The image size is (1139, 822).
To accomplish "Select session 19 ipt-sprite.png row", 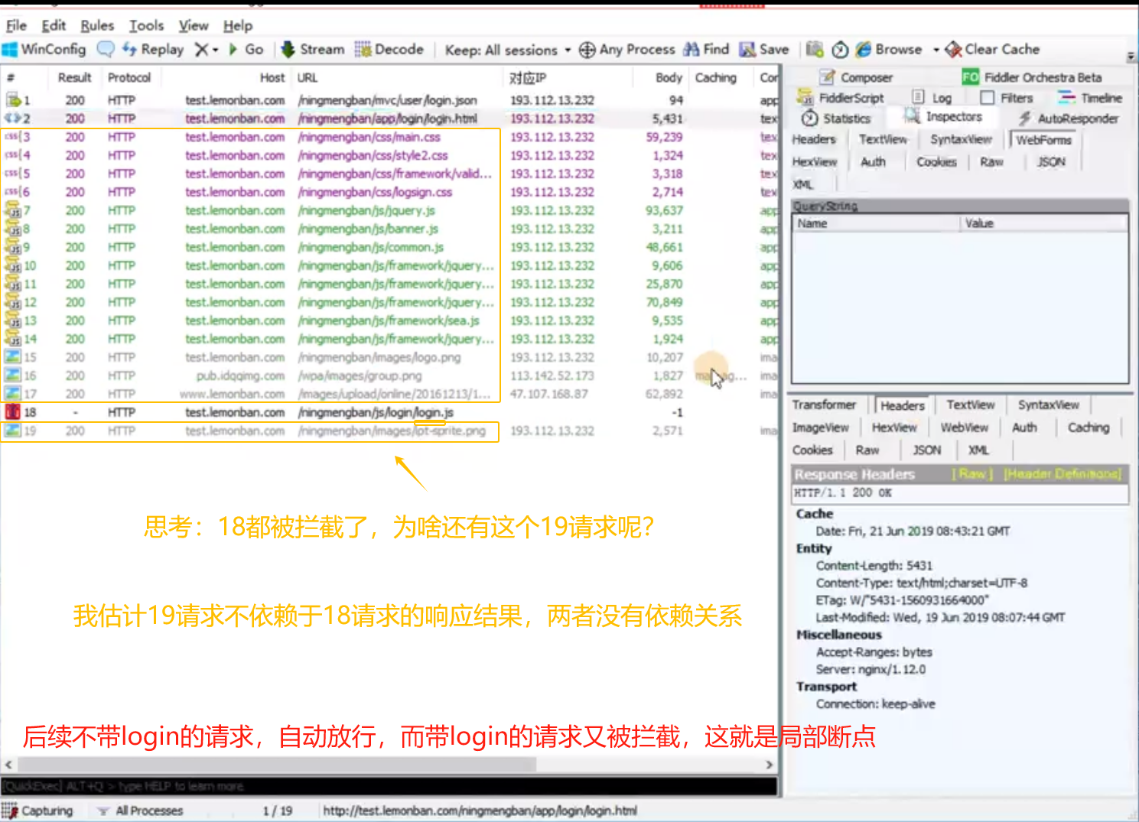I will (389, 430).
